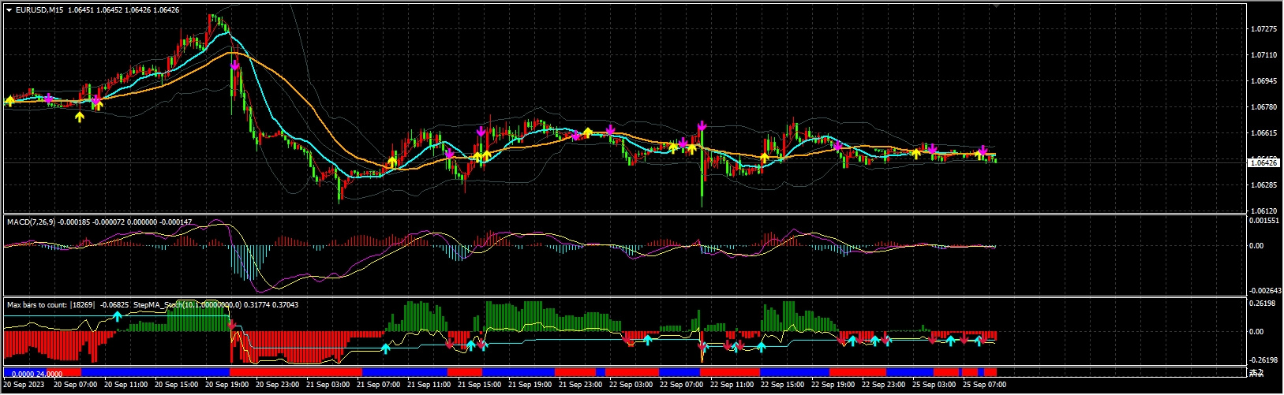
Task: Click the 21 Sep 03:00 label on the time axis
Action: coord(329,386)
